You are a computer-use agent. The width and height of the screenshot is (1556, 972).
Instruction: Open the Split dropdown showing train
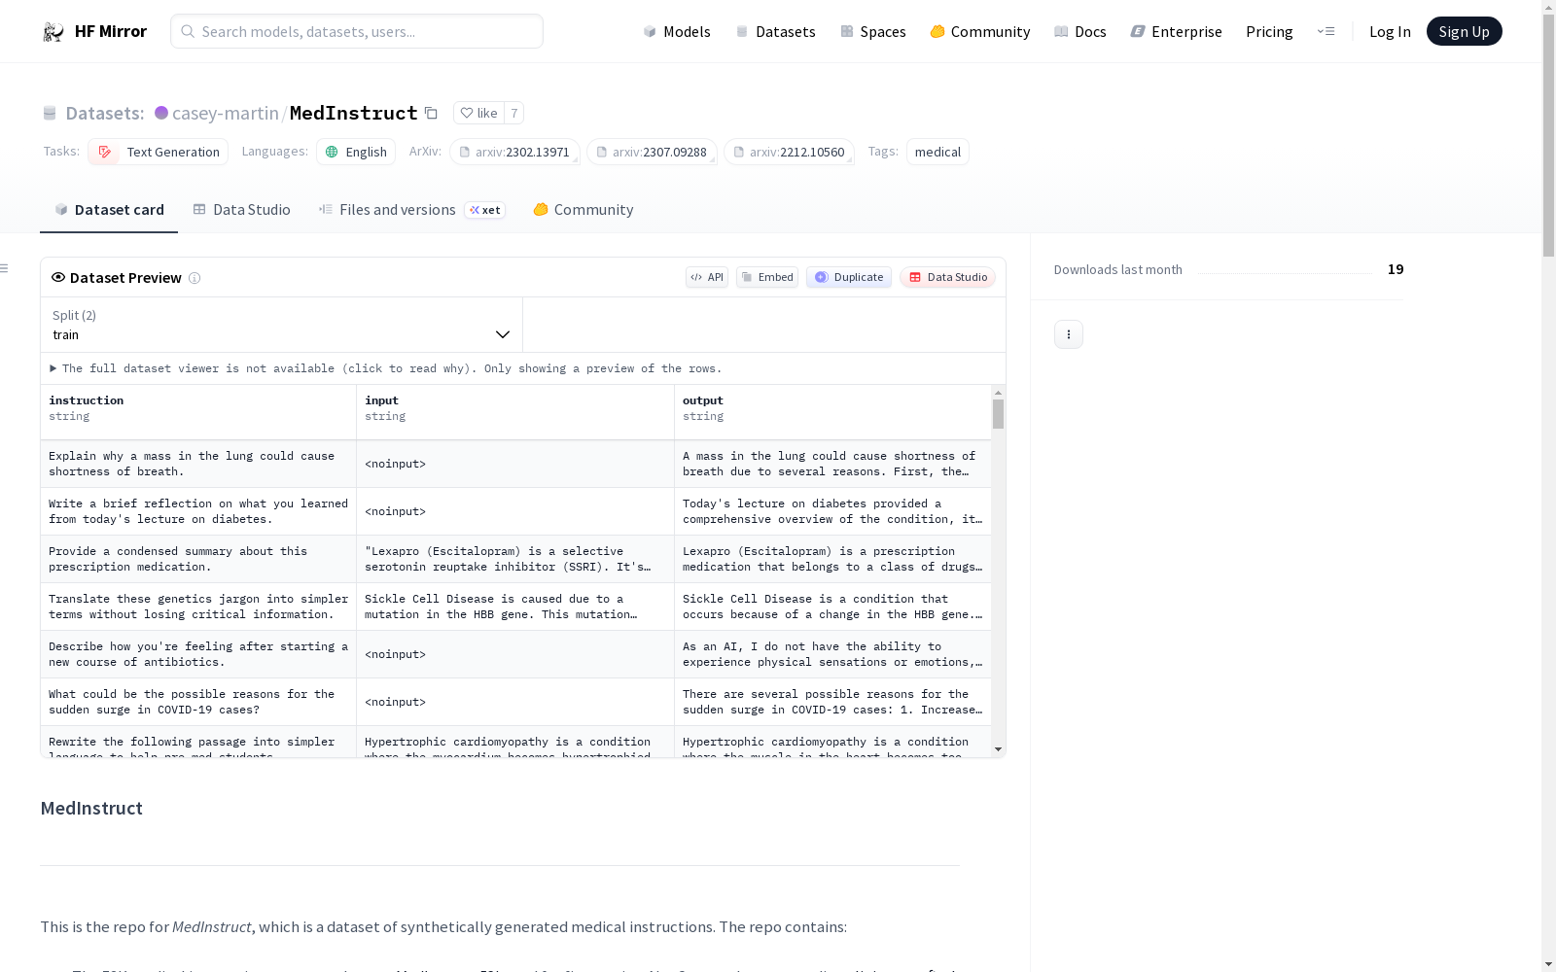click(281, 325)
